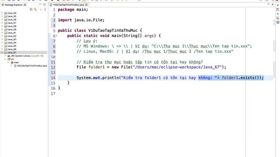Expand the Java_55 project
The width and height of the screenshot is (280, 157).
coord(2,16)
